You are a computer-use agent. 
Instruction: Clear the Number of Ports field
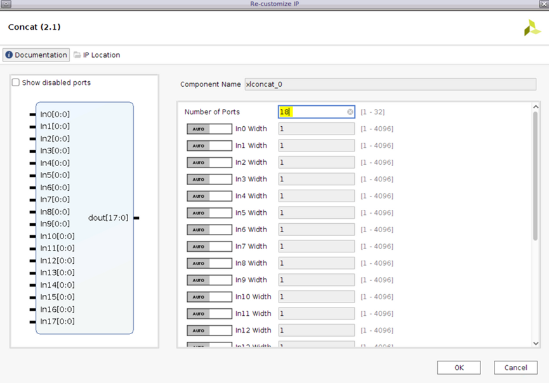point(350,112)
